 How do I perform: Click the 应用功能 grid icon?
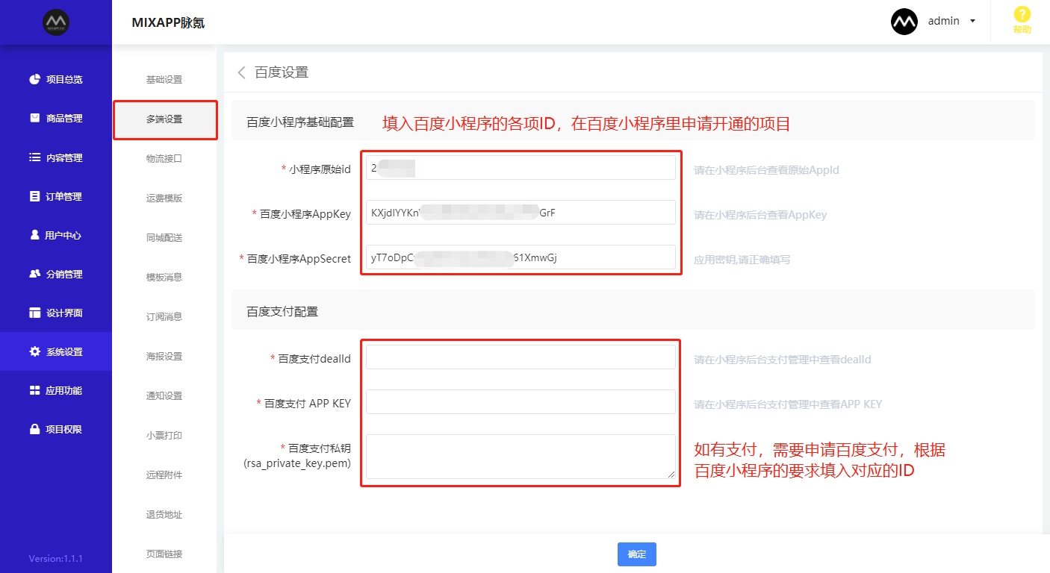(34, 390)
